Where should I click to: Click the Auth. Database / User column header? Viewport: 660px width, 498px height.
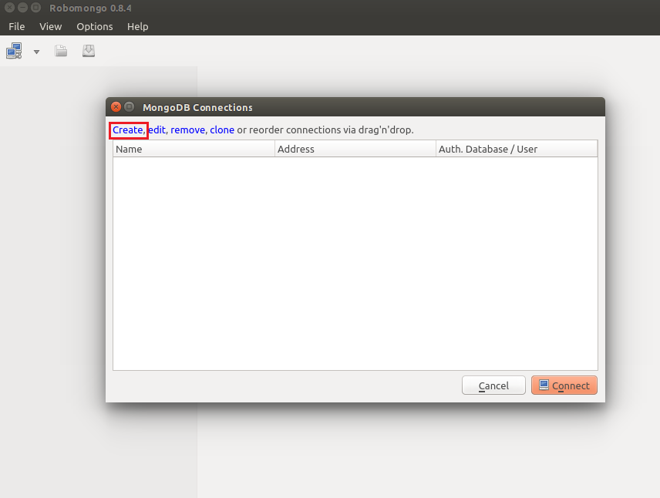point(517,149)
